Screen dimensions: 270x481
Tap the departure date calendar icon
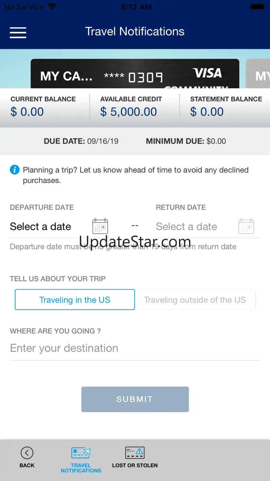tap(100, 226)
